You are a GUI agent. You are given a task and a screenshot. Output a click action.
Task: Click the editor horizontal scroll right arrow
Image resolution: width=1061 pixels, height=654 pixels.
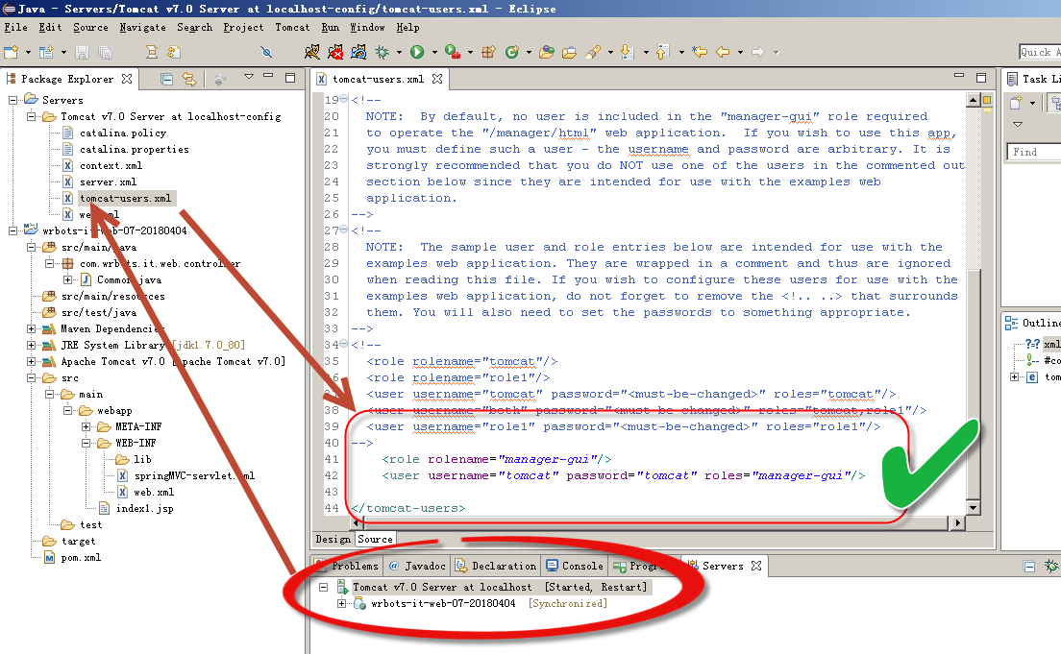tap(957, 522)
